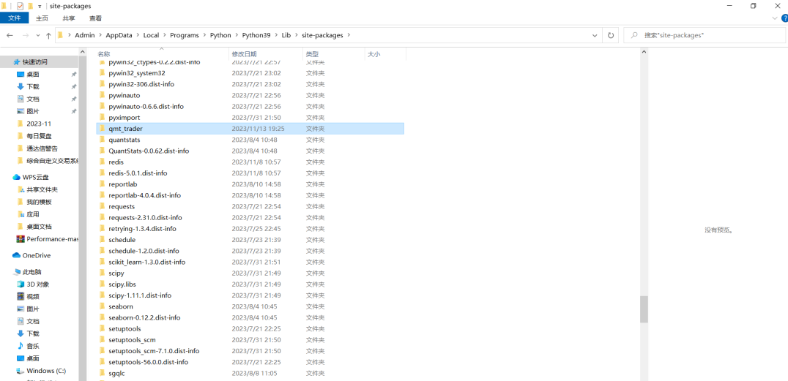The image size is (788, 381).
Task: Click the seaborn folder icon
Action: 102,306
